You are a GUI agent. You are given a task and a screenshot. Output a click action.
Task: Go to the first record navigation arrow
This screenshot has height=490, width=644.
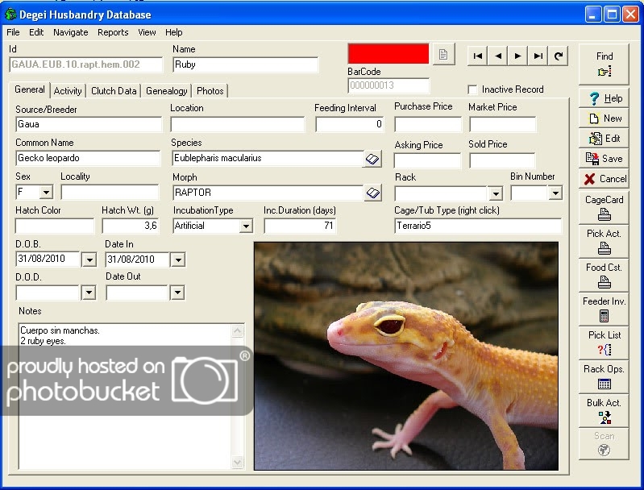pos(478,56)
